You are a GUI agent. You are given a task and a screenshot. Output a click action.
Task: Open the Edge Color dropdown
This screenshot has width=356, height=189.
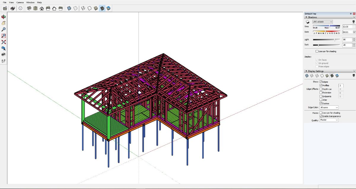point(329,108)
